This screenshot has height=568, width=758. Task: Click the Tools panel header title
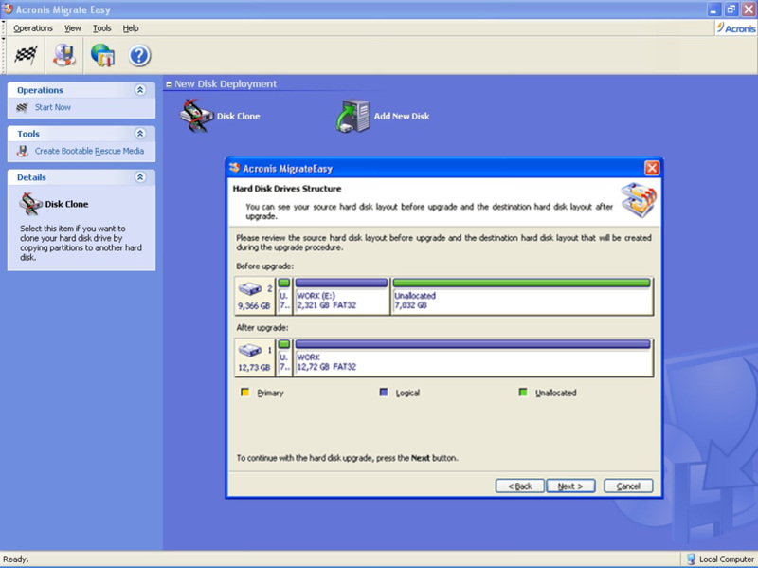coord(28,134)
